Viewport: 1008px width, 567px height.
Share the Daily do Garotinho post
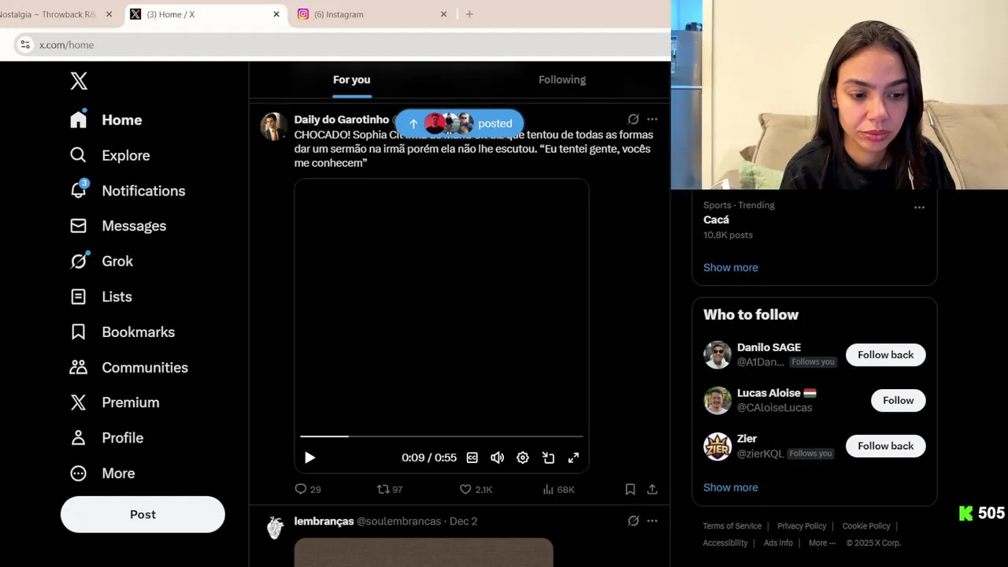(x=652, y=489)
